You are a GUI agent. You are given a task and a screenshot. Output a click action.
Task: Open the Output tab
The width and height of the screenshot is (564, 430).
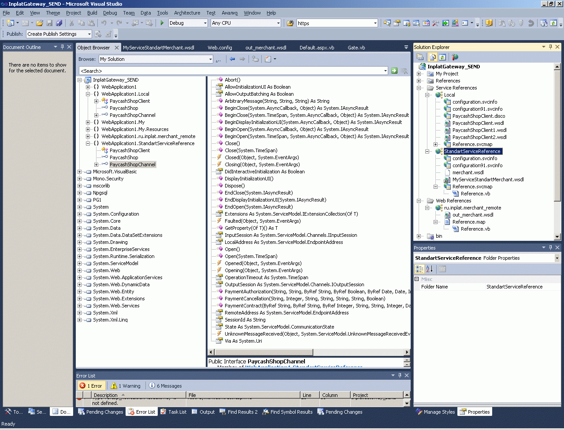203,412
